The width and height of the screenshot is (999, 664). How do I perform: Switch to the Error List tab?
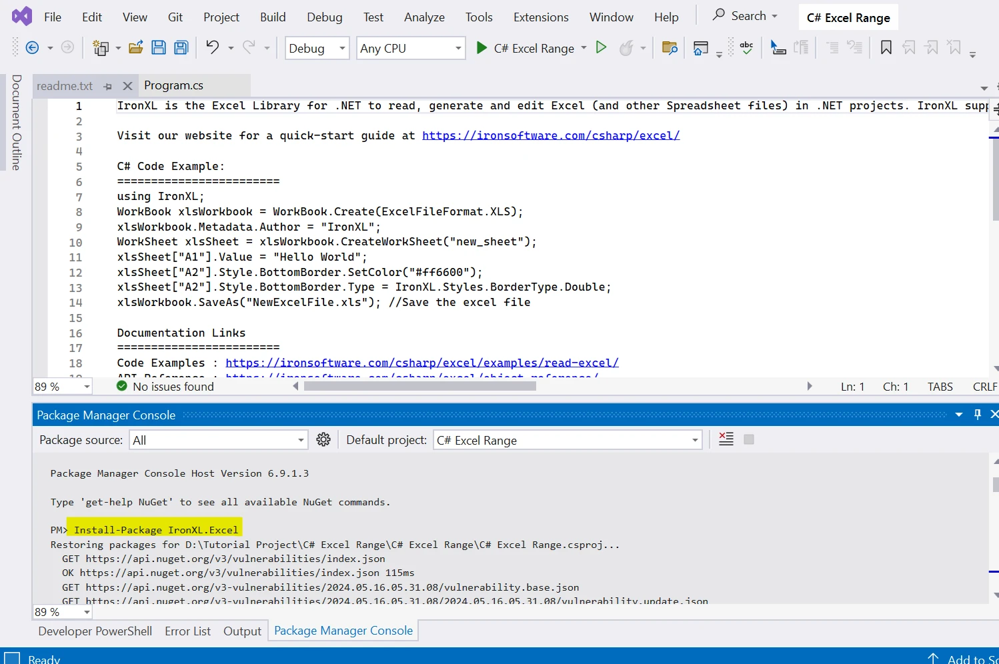pos(187,631)
